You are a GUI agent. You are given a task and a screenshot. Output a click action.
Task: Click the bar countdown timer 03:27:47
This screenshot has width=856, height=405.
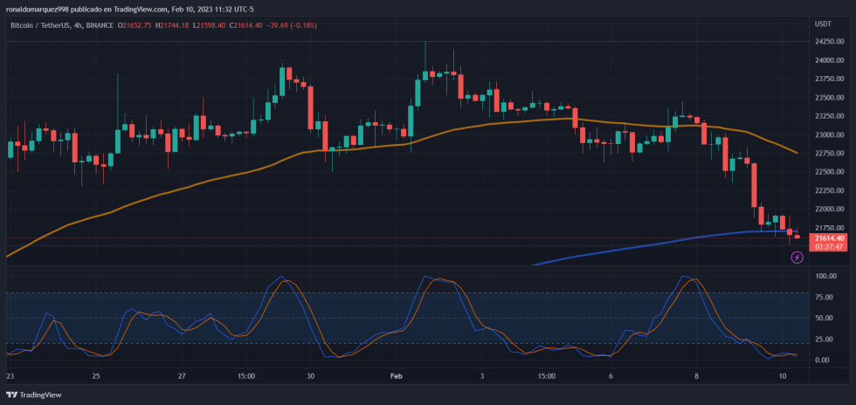point(828,247)
